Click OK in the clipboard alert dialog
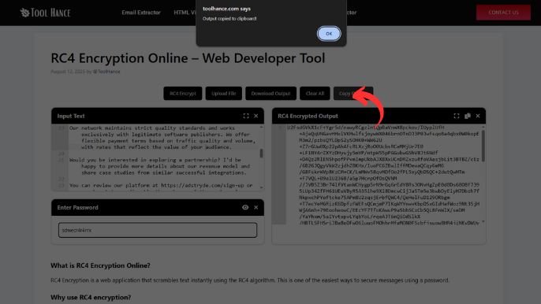This screenshot has height=304, width=541. coord(328,34)
